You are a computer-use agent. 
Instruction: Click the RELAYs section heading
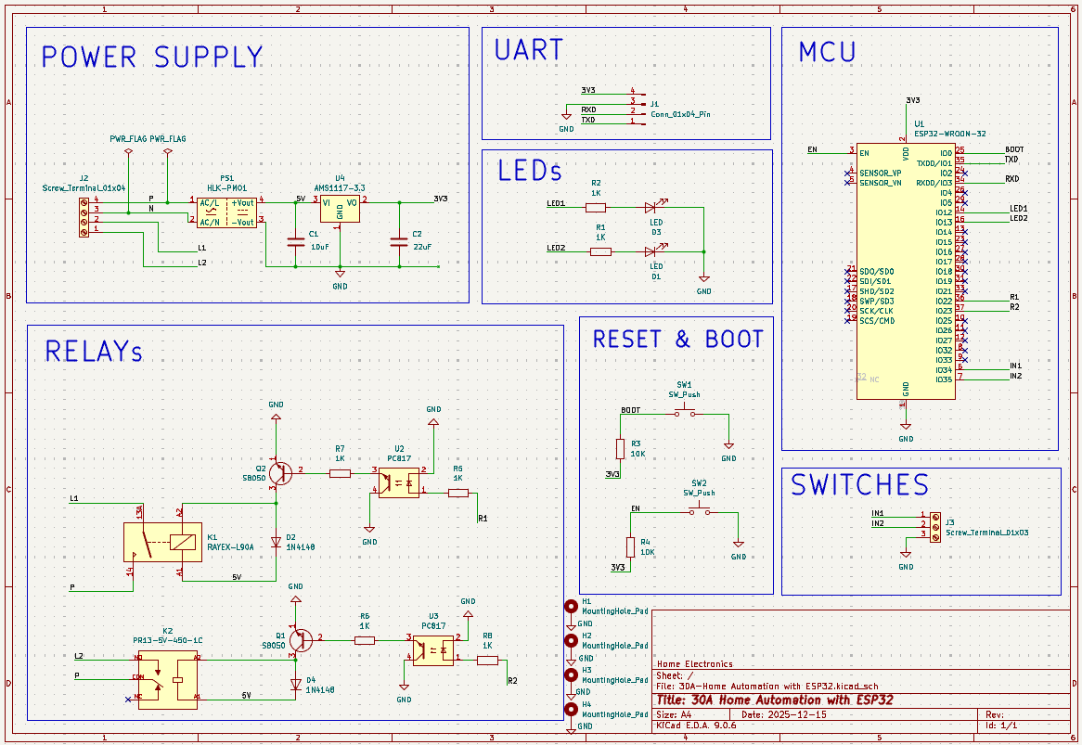[94, 351]
